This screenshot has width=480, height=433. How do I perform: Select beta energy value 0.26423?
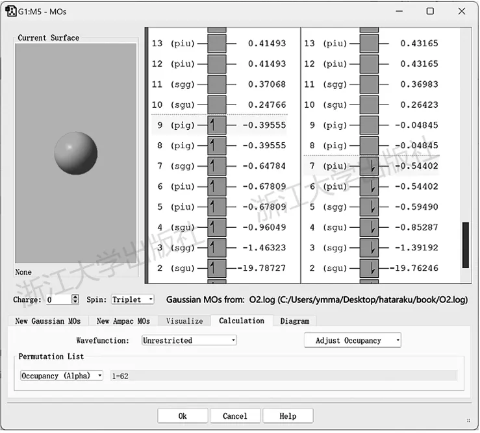click(x=419, y=105)
